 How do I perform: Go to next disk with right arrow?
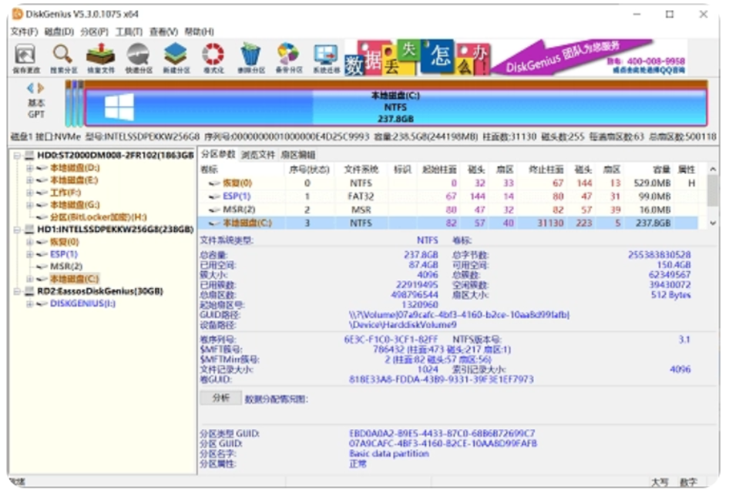click(41, 88)
